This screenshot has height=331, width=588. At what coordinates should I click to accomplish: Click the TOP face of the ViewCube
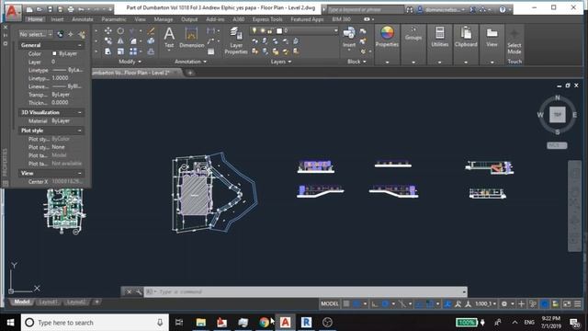click(x=558, y=114)
